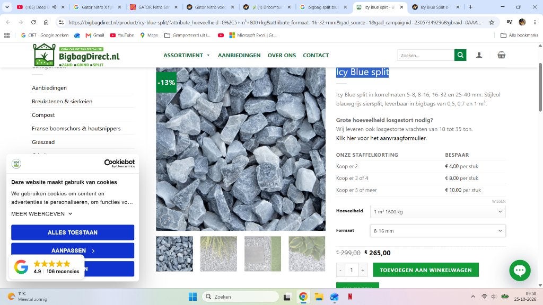Close the active Icy Blue split tab

click(x=401, y=7)
